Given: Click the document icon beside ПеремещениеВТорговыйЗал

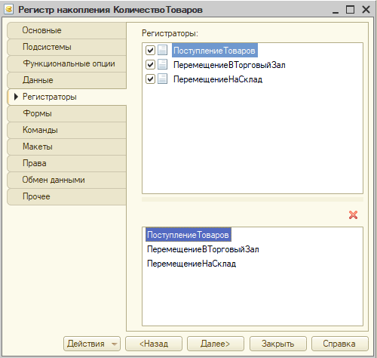Looking at the screenshot, I should [x=162, y=65].
